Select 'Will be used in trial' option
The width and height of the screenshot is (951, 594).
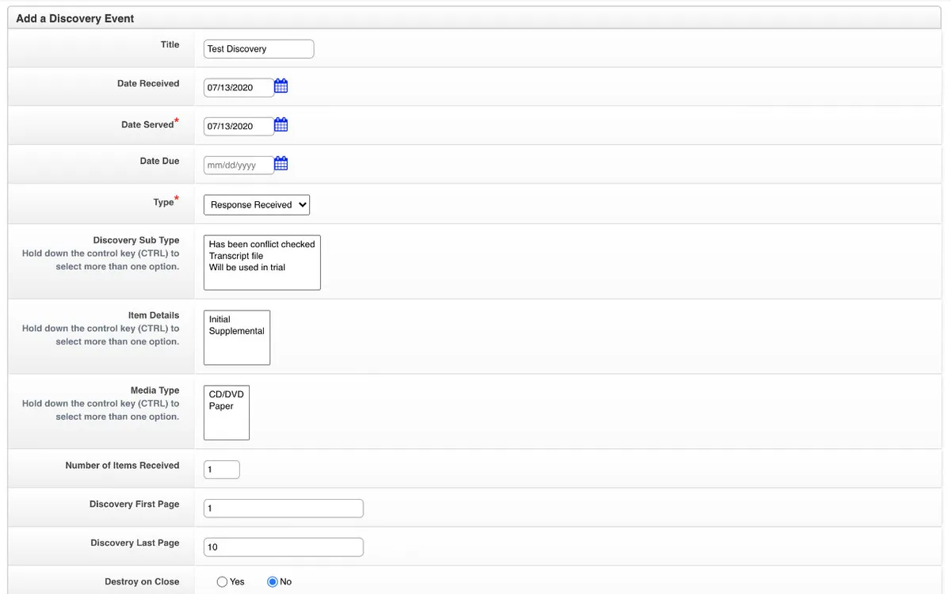247,267
